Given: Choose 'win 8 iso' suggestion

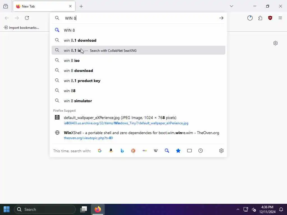Looking at the screenshot, I should (138, 60).
